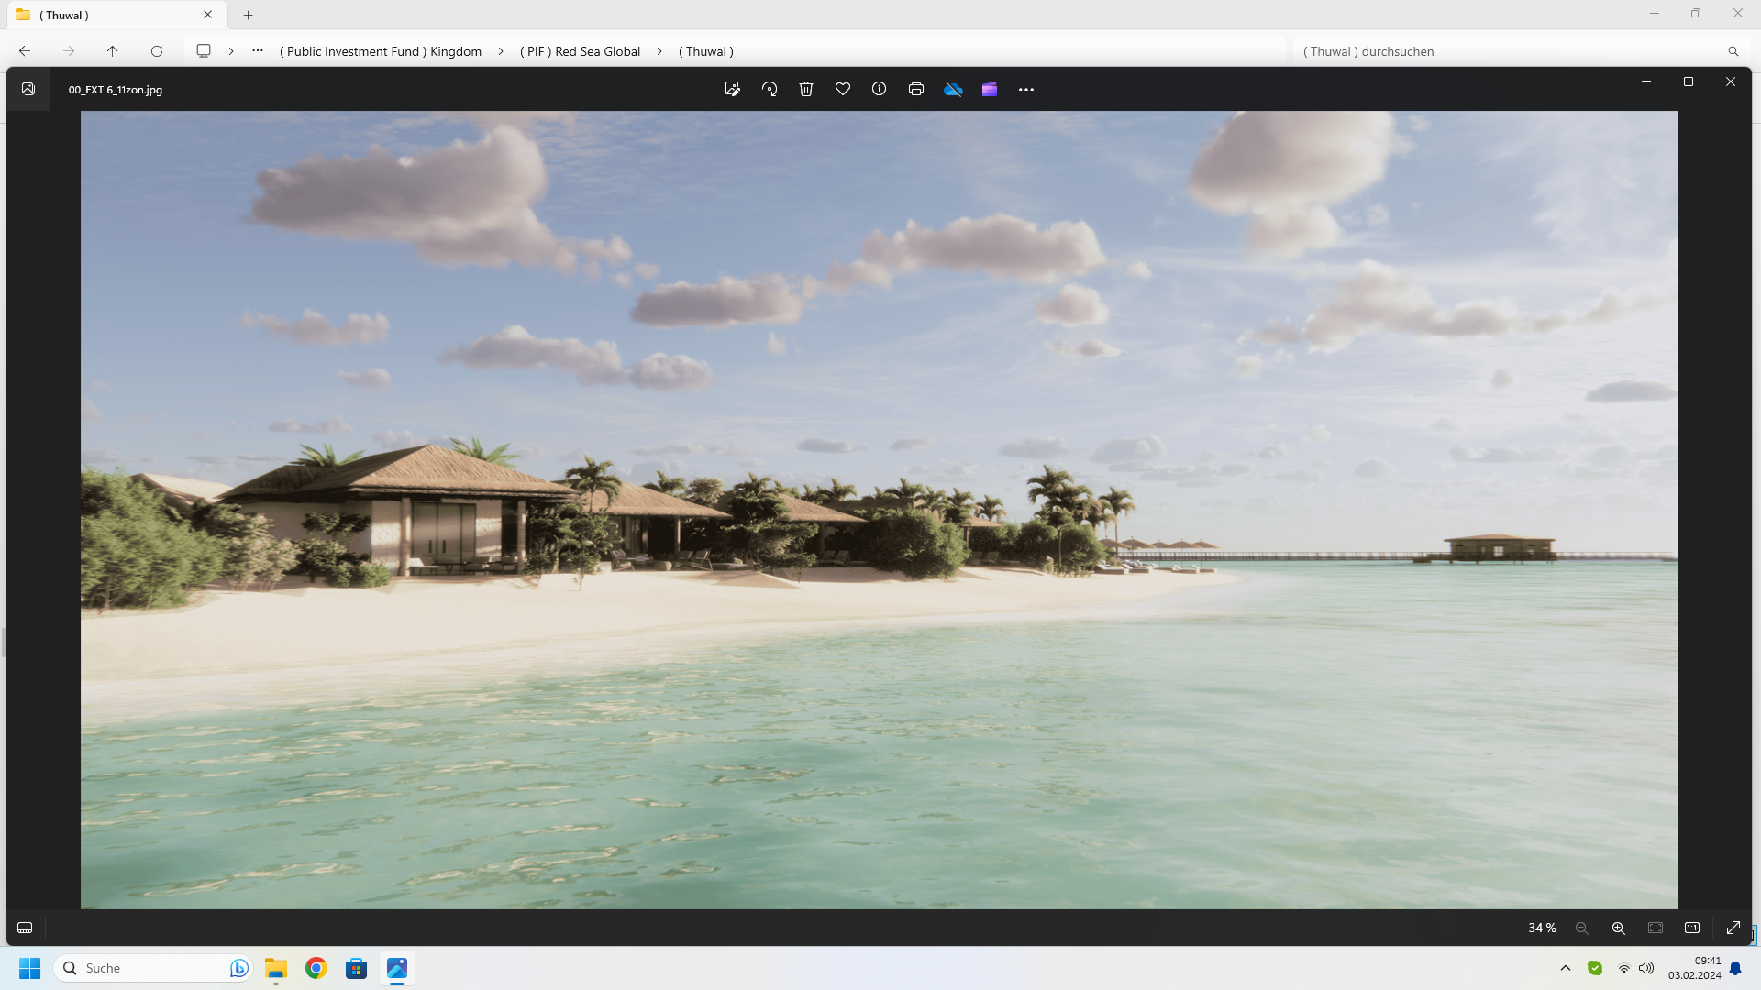Click the This PC monitor icon in address bar
Viewport: 1761px width, 990px height.
(204, 51)
